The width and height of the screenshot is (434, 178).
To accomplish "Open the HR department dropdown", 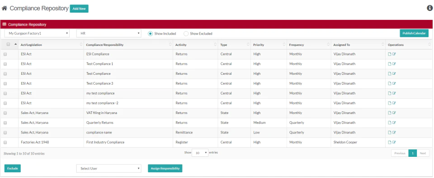I will [109, 33].
